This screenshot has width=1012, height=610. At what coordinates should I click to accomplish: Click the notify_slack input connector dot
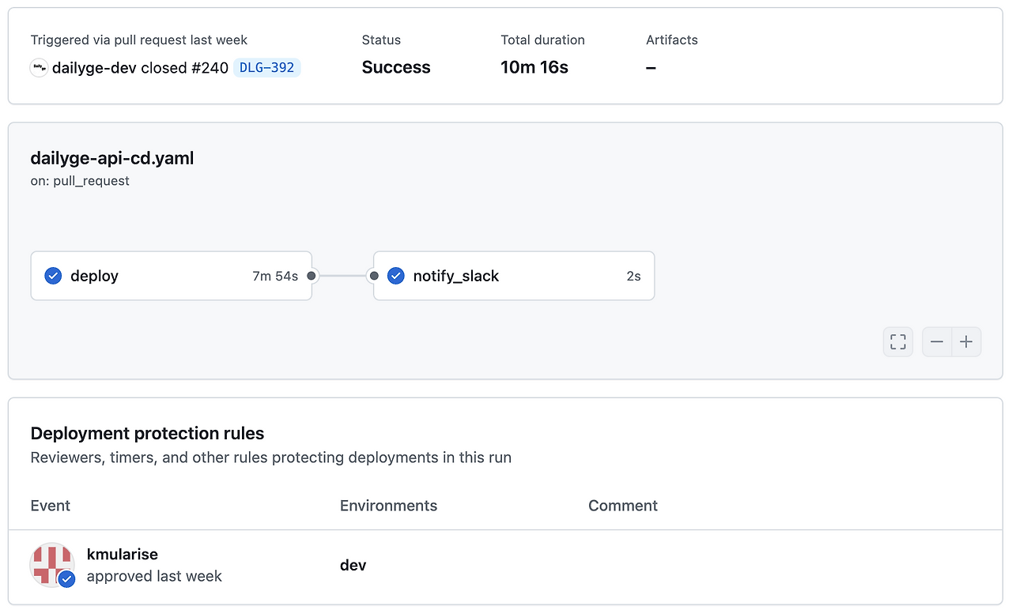pyautogui.click(x=374, y=276)
